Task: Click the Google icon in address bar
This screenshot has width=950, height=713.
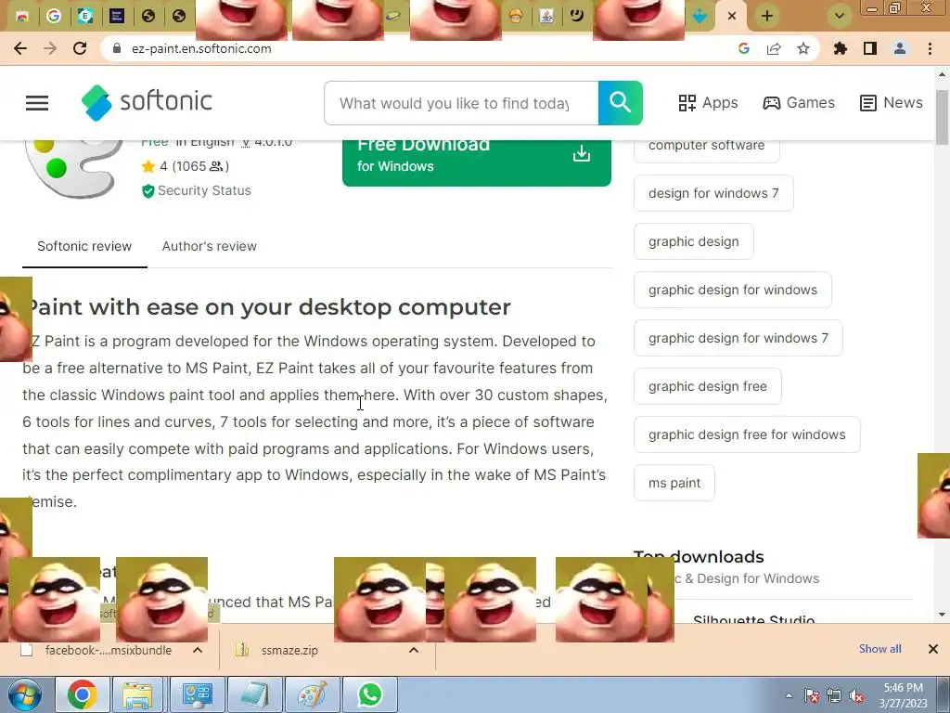Action: click(x=744, y=48)
